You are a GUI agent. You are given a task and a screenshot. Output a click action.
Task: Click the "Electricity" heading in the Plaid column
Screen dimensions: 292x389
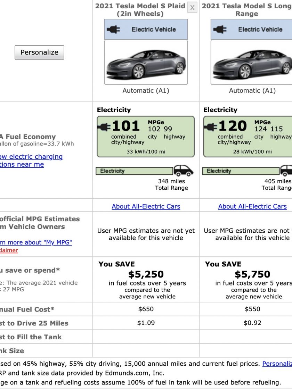[114, 110]
